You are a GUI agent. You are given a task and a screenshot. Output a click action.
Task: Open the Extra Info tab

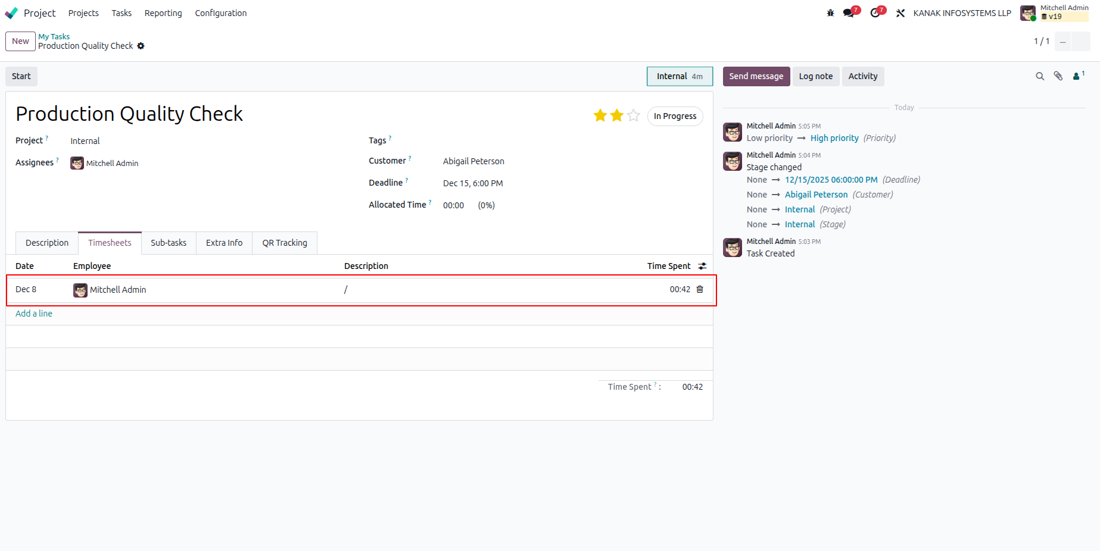225,243
